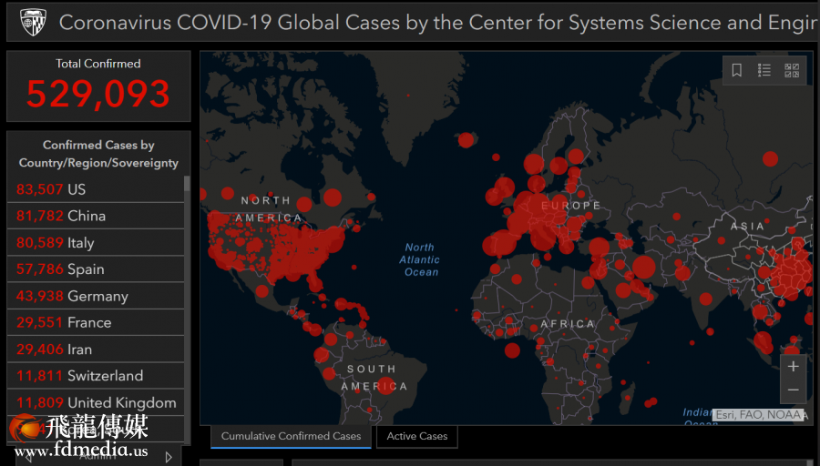820x466 pixels.
Task: Show the map legend list icon
Action: [x=764, y=70]
